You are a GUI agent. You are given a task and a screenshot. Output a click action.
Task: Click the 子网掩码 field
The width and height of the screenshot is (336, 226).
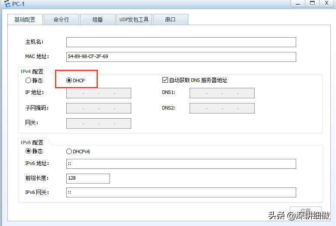click(x=99, y=108)
